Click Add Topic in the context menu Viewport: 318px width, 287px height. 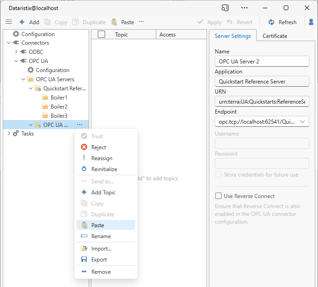tap(103, 193)
